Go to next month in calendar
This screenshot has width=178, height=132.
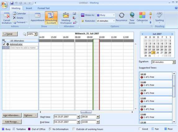pos(172,34)
